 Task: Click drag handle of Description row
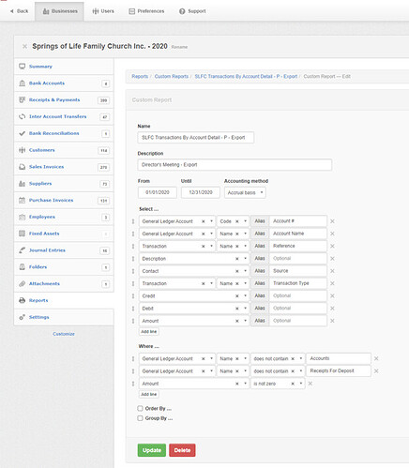133,259
